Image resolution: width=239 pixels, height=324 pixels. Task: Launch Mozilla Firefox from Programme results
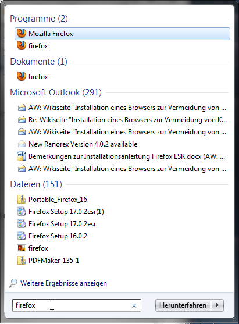click(122, 34)
